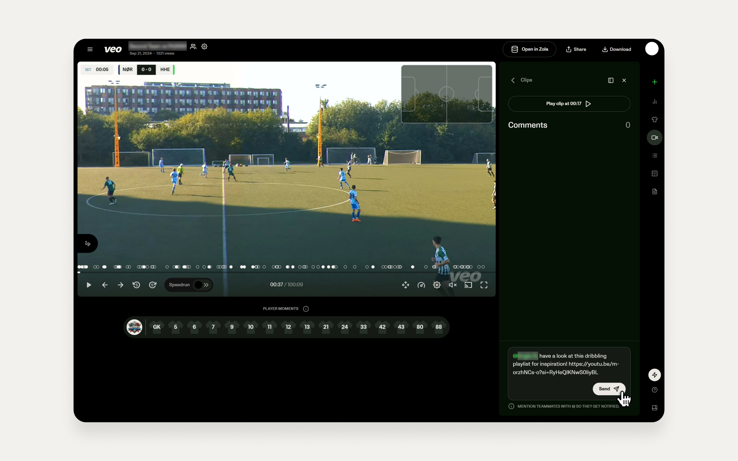738x461 pixels.
Task: Click the pitch minimap overlay
Action: 447,94
